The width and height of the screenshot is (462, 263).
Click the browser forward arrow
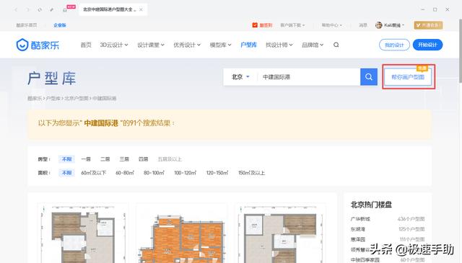(x=27, y=9)
